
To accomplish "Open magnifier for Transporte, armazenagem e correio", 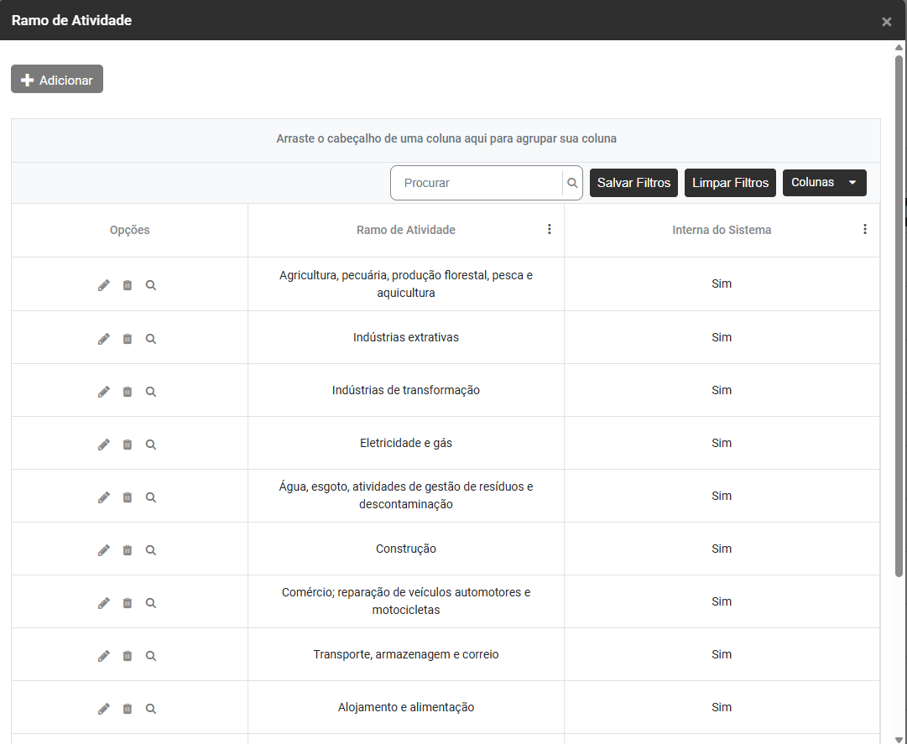I will point(151,656).
